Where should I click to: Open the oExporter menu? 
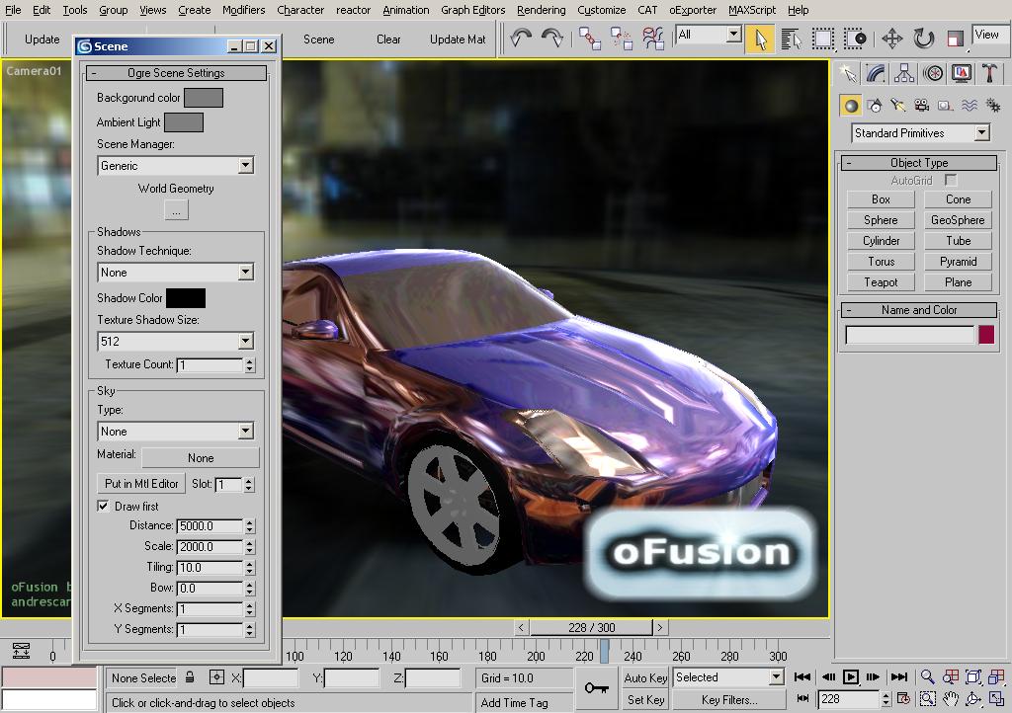[x=693, y=10]
